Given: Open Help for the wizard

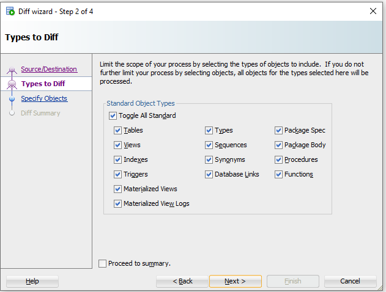Looking at the screenshot, I should (x=32, y=282).
